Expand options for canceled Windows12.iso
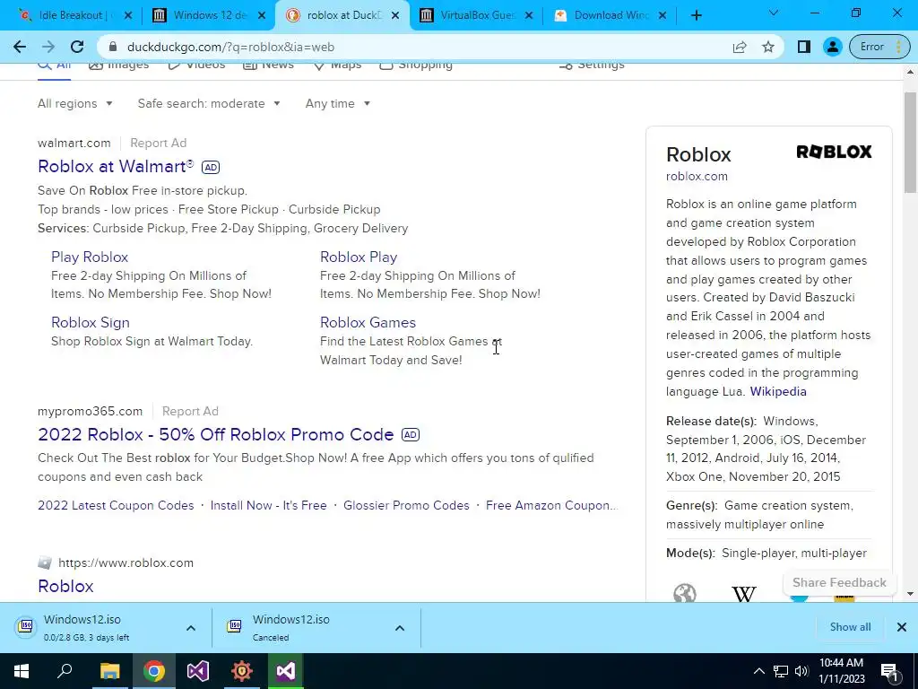 click(x=400, y=628)
